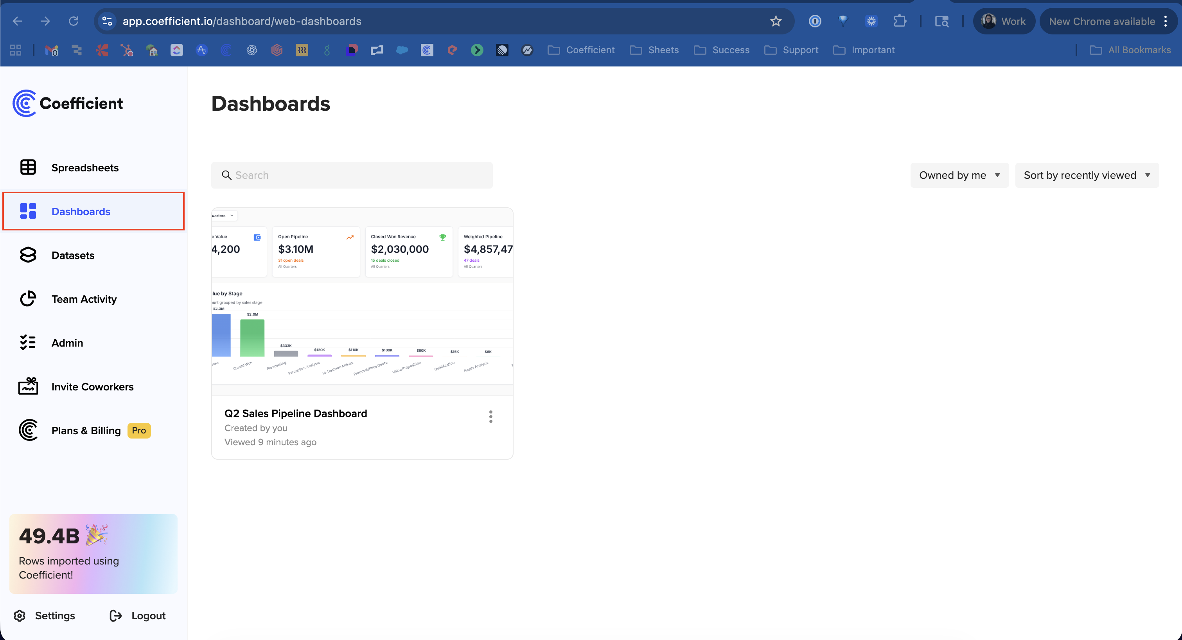Navigate to Team Activity

tap(93, 298)
